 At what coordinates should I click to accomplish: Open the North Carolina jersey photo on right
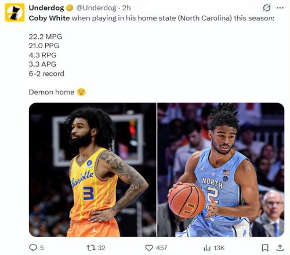pos(221,170)
